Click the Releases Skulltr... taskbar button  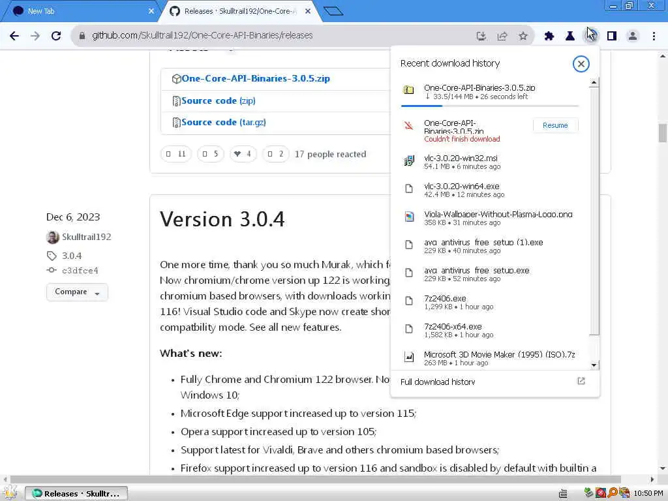(76, 493)
